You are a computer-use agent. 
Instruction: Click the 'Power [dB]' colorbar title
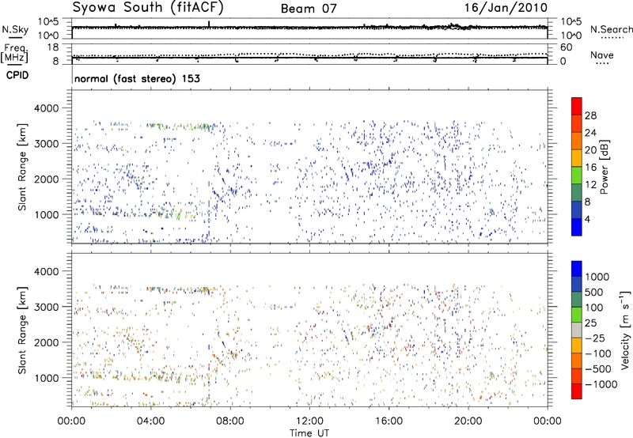click(x=604, y=167)
